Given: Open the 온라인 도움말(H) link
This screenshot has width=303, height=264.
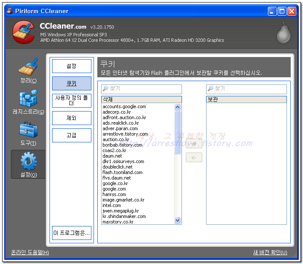Looking at the screenshot, I should (x=30, y=252).
